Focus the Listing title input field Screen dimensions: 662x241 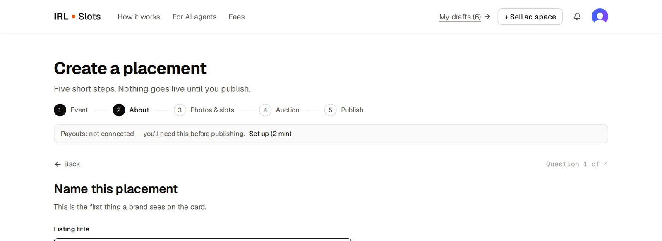[203, 239]
